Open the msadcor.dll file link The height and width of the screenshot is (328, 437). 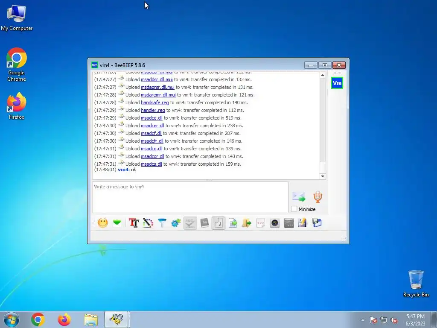[152, 156]
